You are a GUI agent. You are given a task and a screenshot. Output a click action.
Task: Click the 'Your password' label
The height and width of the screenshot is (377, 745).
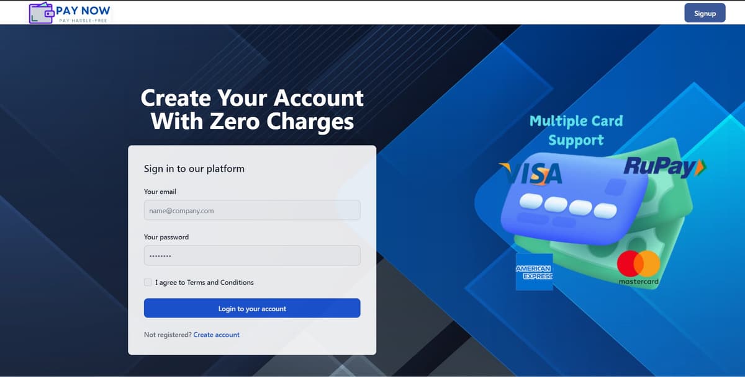(x=166, y=237)
